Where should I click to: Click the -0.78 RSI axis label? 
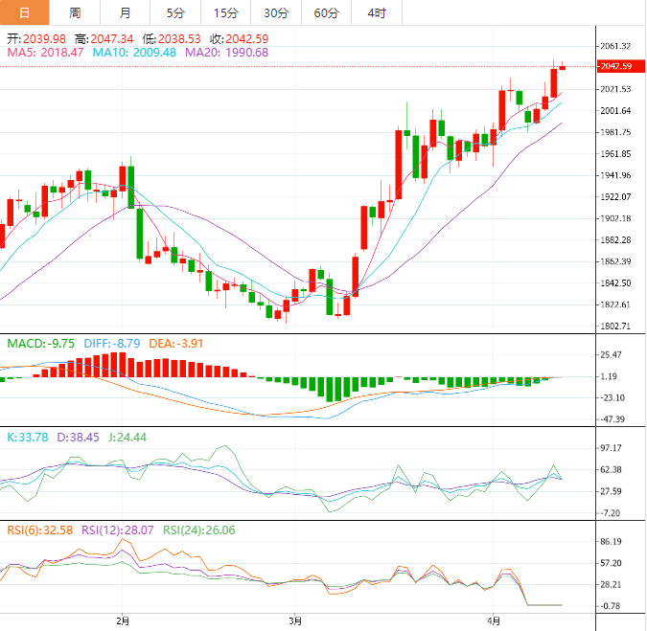[x=611, y=606]
